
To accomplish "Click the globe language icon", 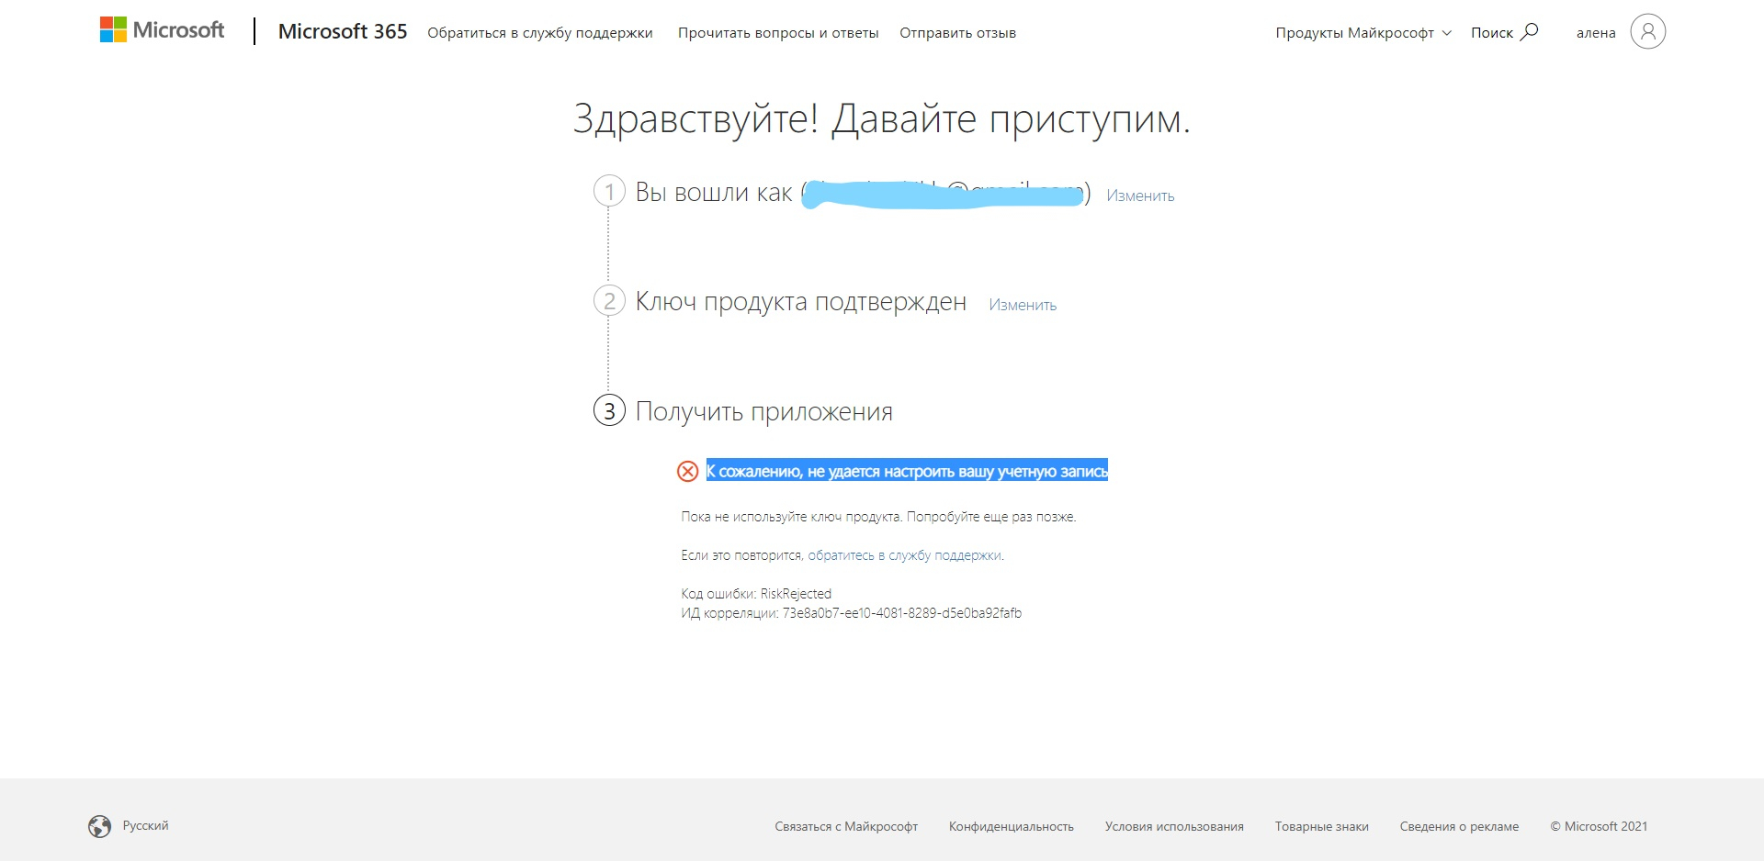I will tap(100, 826).
